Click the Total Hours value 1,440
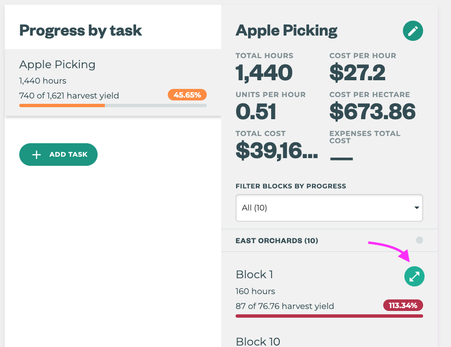Screen dimensions: 451x347 (264, 73)
